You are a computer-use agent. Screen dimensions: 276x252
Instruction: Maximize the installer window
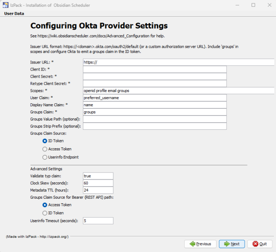pos(253,5)
